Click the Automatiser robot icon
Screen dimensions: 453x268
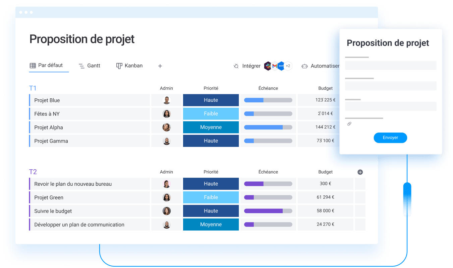coord(304,66)
